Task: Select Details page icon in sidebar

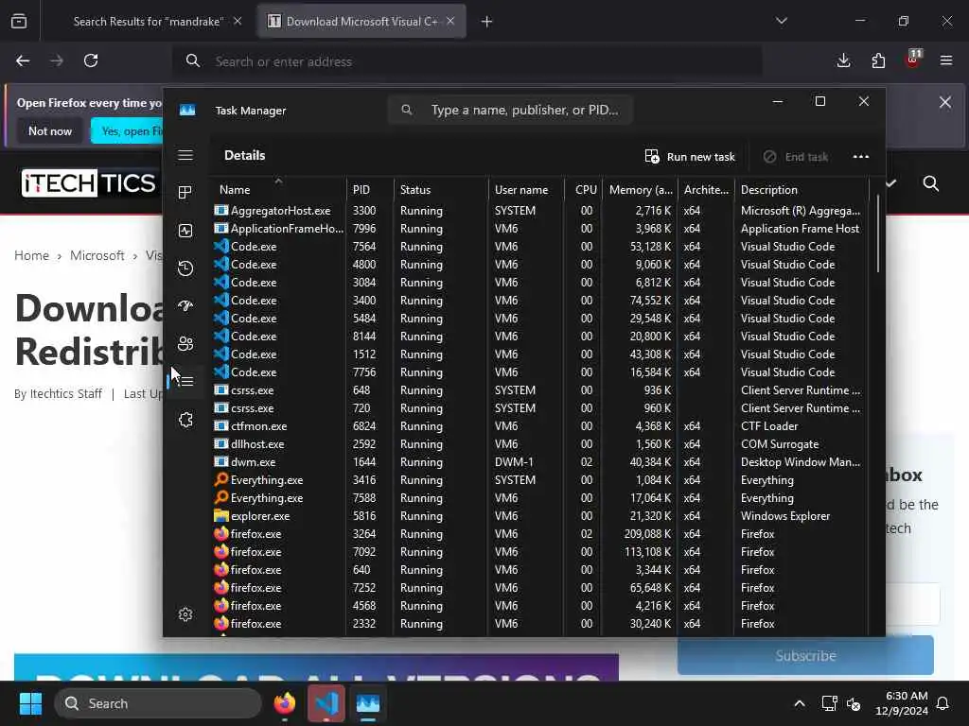Action: coord(185,382)
